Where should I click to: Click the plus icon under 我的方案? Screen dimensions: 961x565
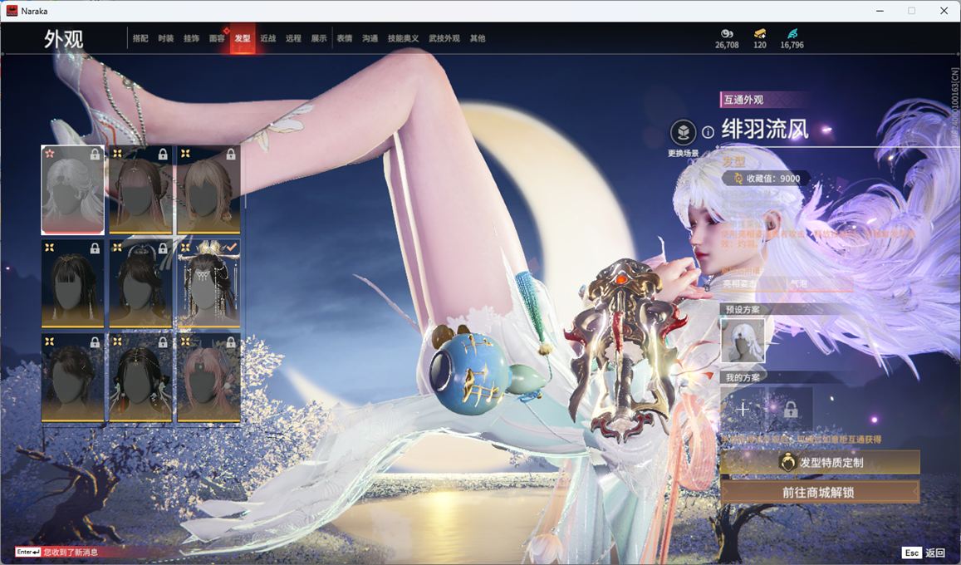tap(743, 409)
